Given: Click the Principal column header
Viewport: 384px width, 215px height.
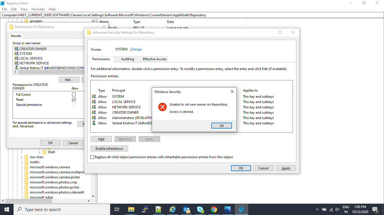Looking at the screenshot, I should (x=119, y=90).
